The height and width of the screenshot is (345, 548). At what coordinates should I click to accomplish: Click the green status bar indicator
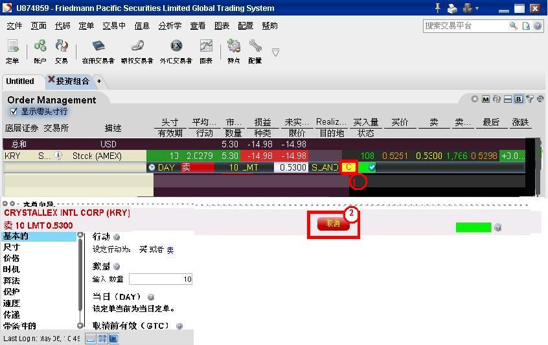coord(473,227)
